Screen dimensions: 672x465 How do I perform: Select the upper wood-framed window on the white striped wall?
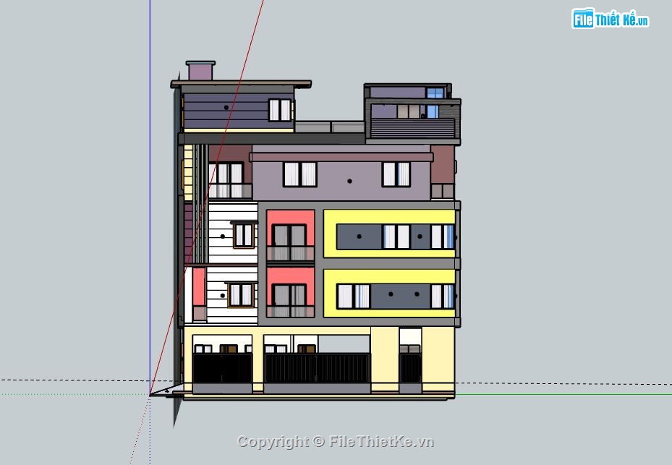(244, 235)
